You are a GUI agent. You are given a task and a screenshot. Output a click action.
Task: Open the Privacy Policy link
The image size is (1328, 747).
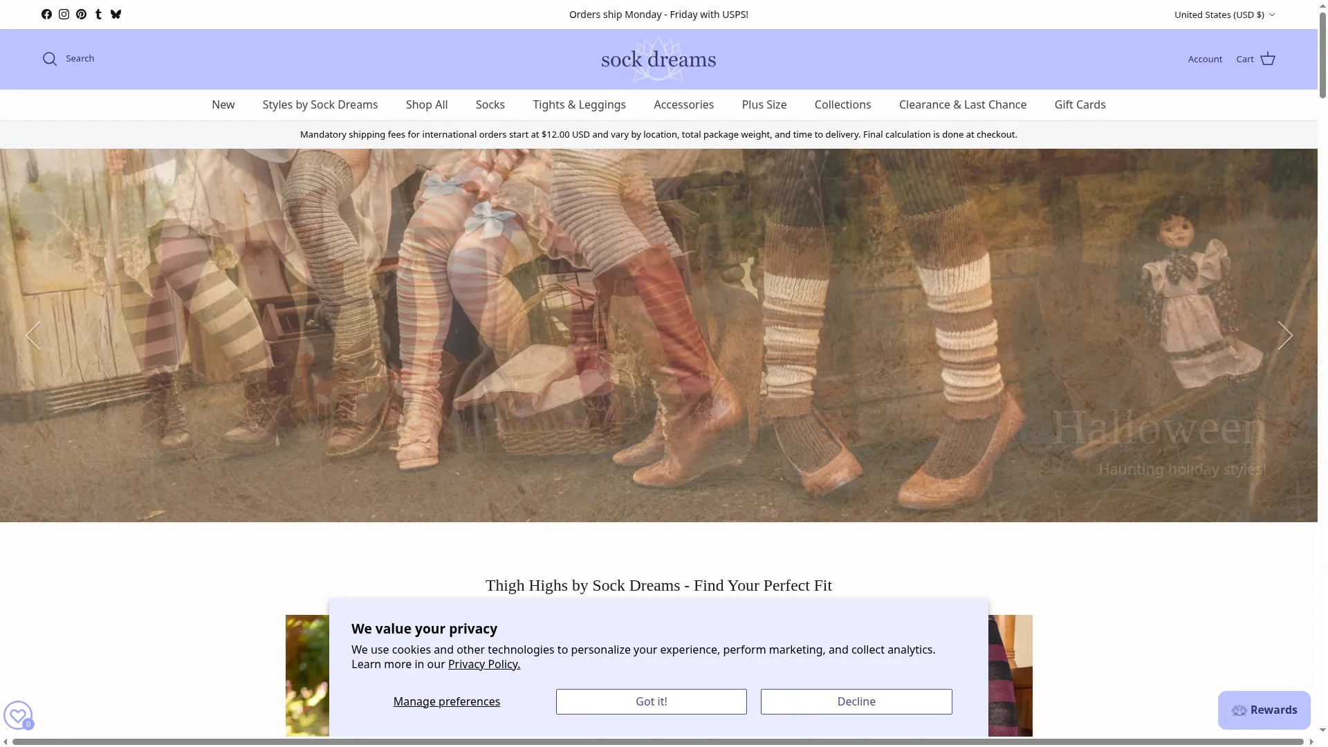point(484,664)
